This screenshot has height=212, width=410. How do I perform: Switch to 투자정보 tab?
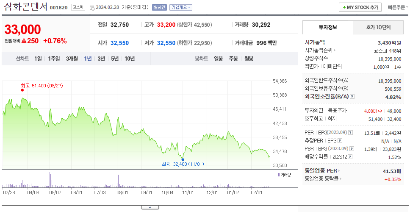pos(328,27)
